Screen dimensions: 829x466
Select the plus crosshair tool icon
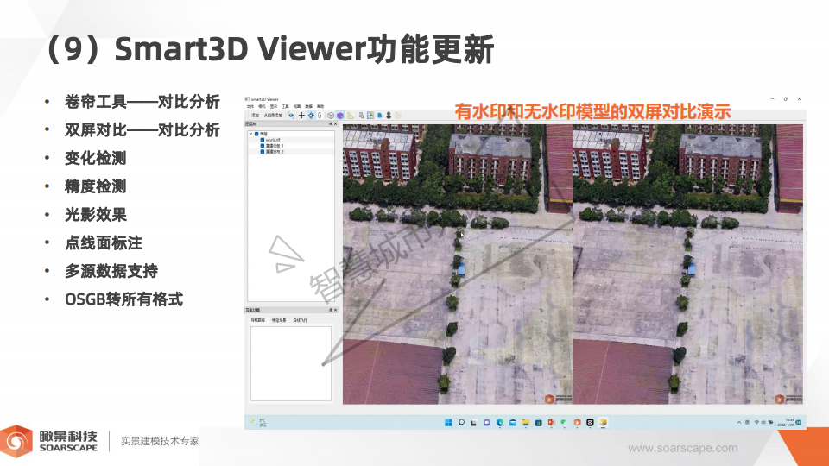302,115
